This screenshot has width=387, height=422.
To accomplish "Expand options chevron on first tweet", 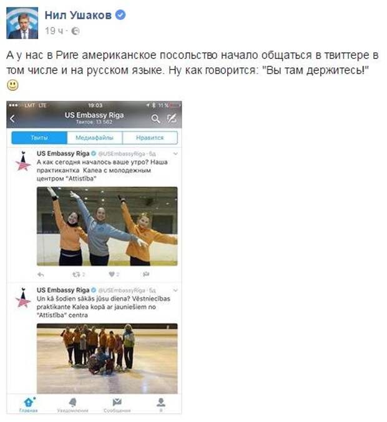I will [x=175, y=154].
